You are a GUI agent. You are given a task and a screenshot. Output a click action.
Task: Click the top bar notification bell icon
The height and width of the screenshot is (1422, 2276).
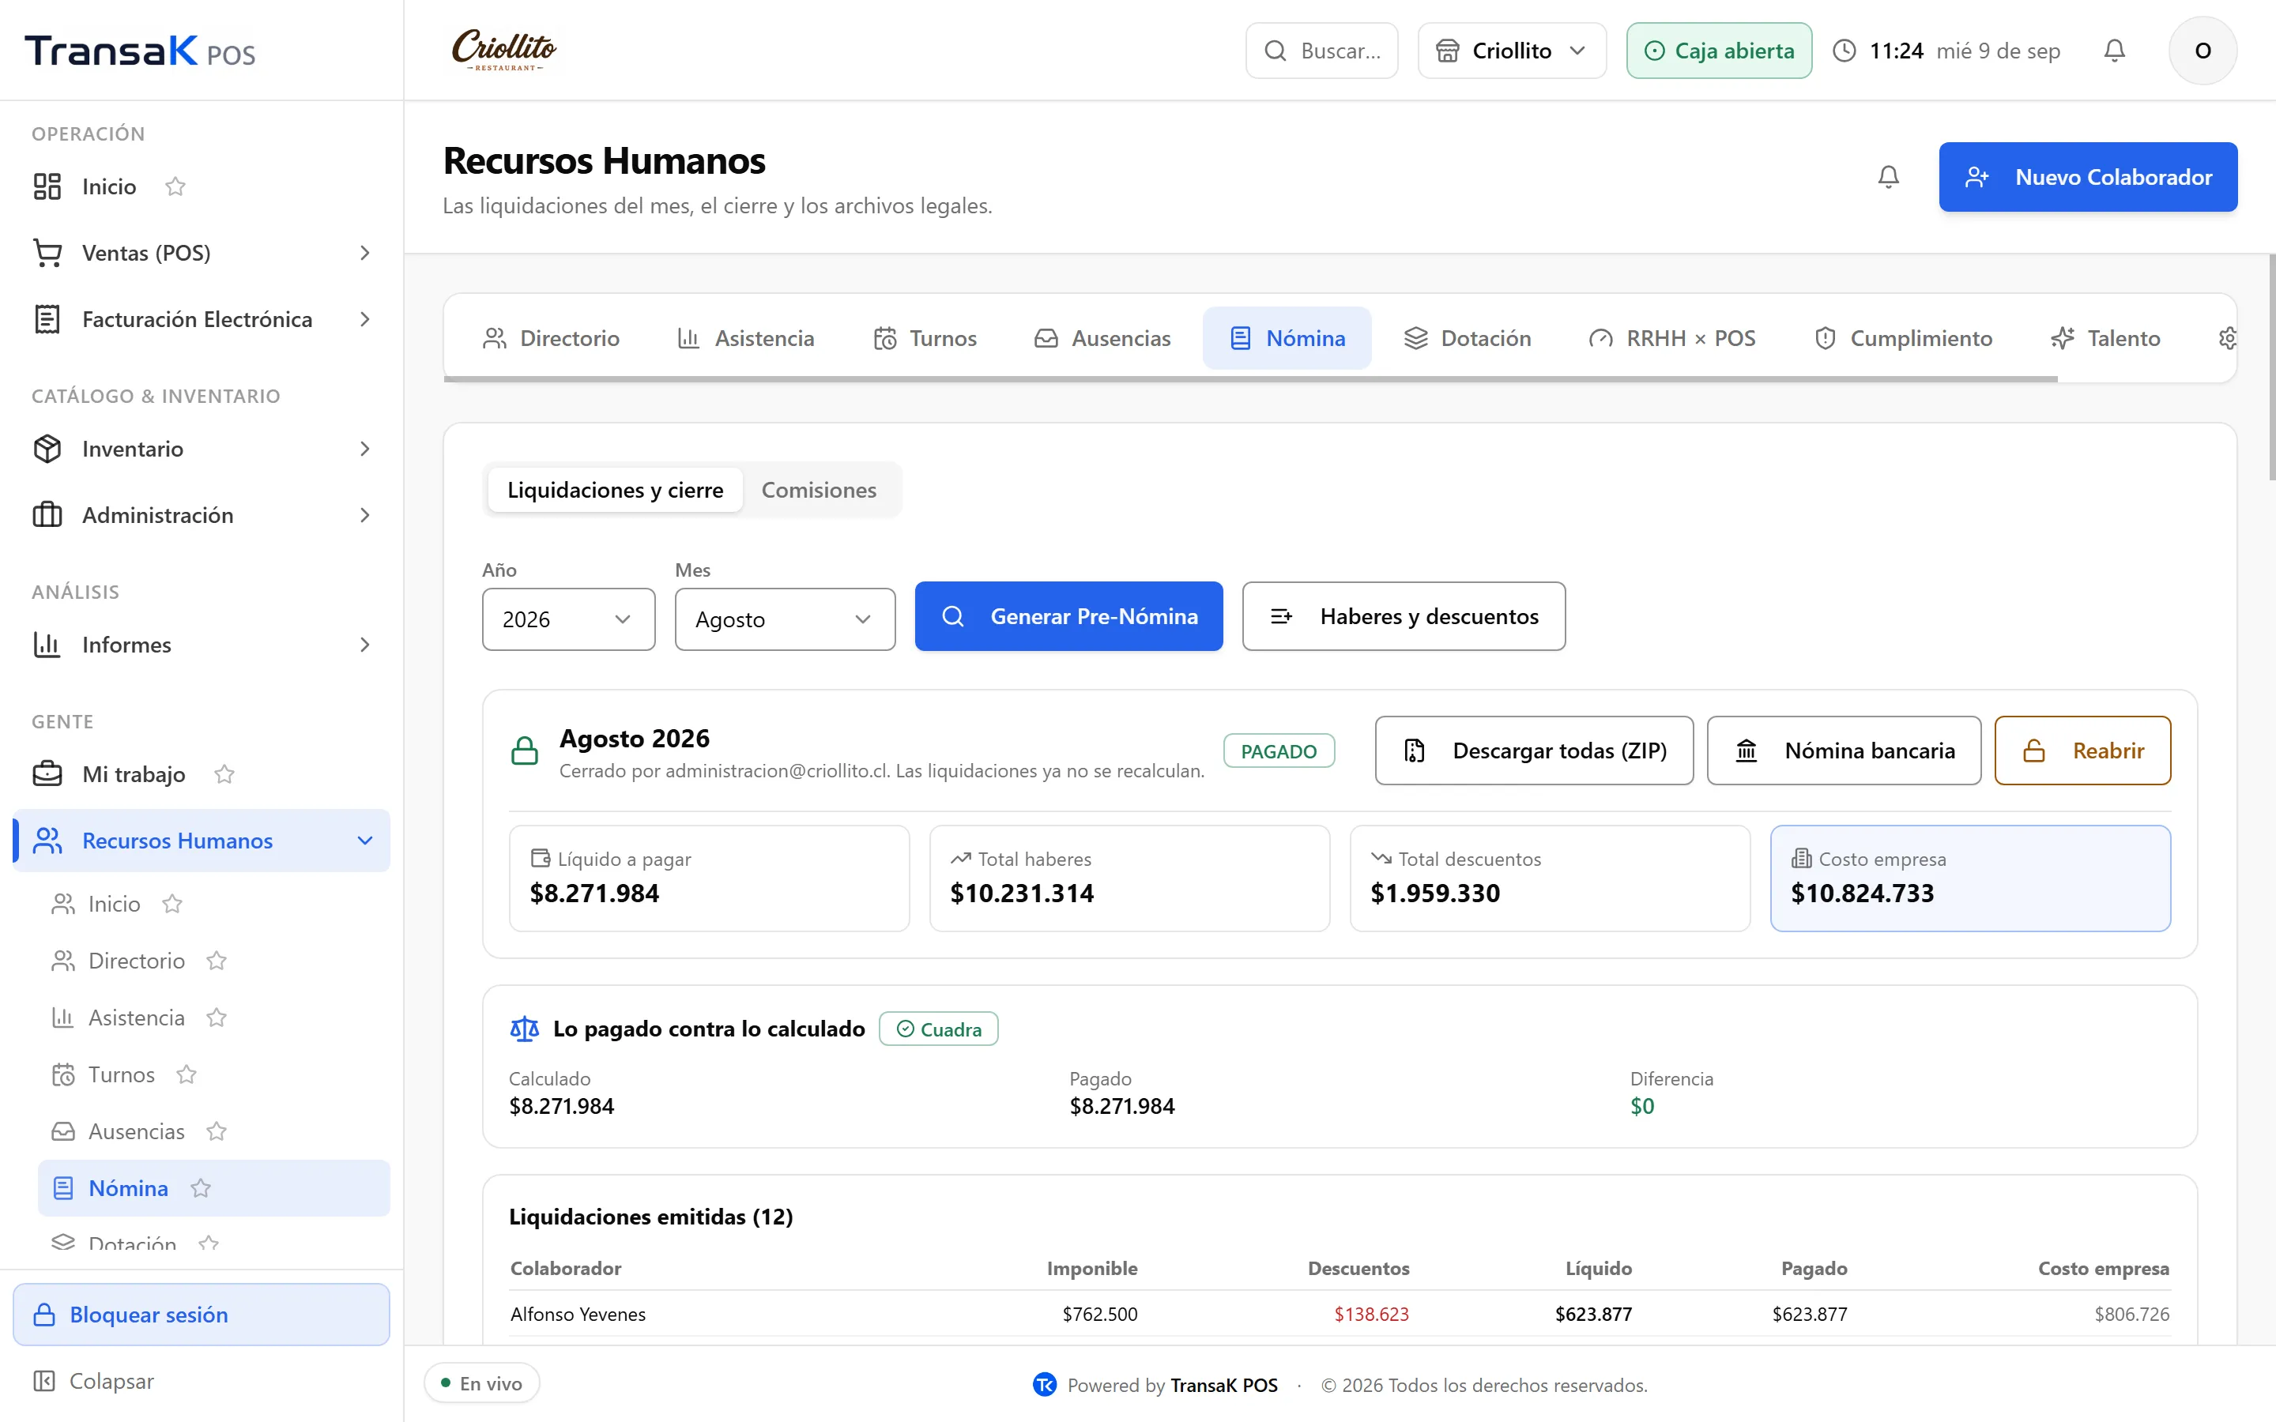[2114, 51]
